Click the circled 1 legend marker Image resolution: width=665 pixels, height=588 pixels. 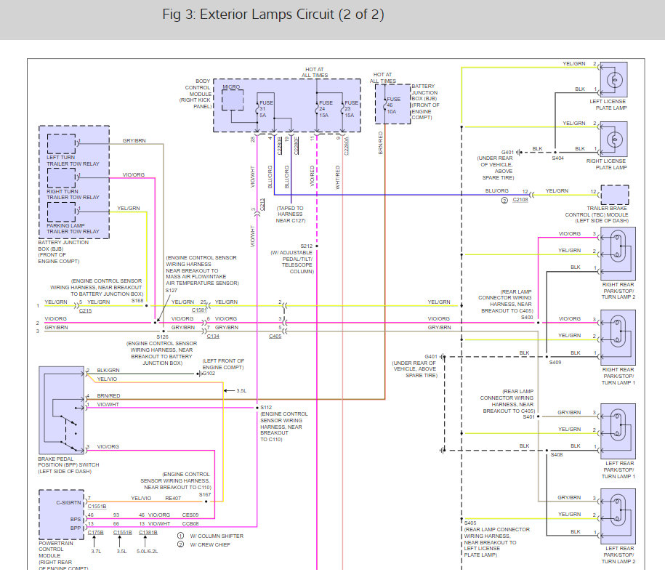pos(180,536)
